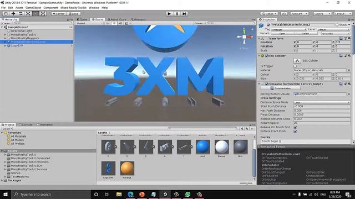Open Transform component help icon
Image resolution: width=355 pixels, height=199 pixels.
coord(341,38)
